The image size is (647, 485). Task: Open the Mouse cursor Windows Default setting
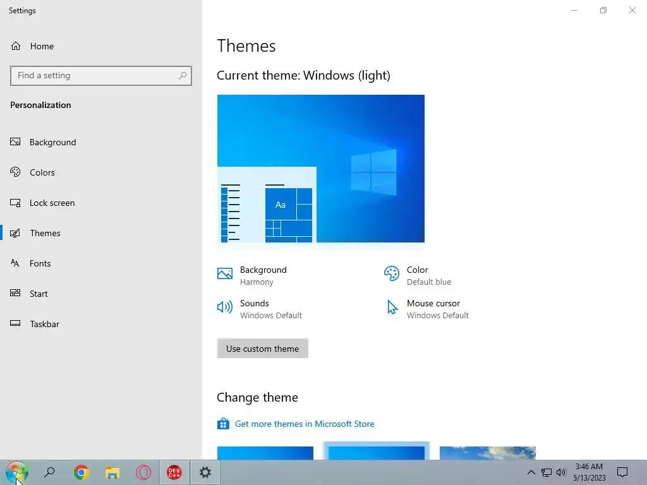[x=429, y=309]
